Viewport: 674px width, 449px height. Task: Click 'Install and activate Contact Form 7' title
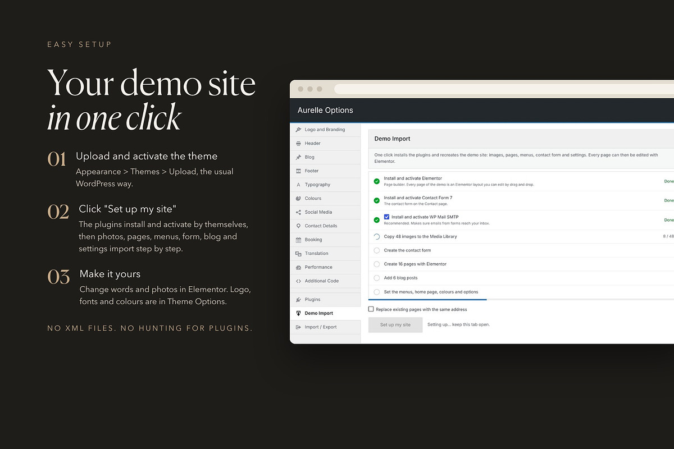pos(418,198)
